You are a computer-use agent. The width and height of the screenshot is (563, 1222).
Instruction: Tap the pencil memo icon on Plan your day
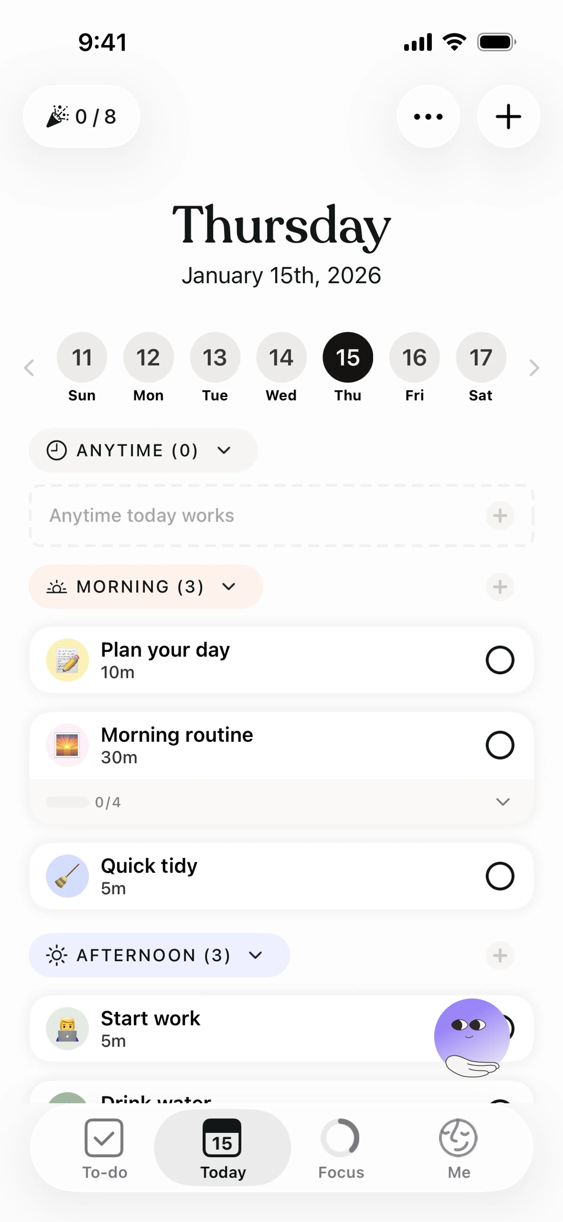coord(67,660)
